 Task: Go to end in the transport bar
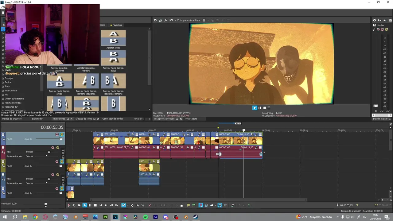106,205
